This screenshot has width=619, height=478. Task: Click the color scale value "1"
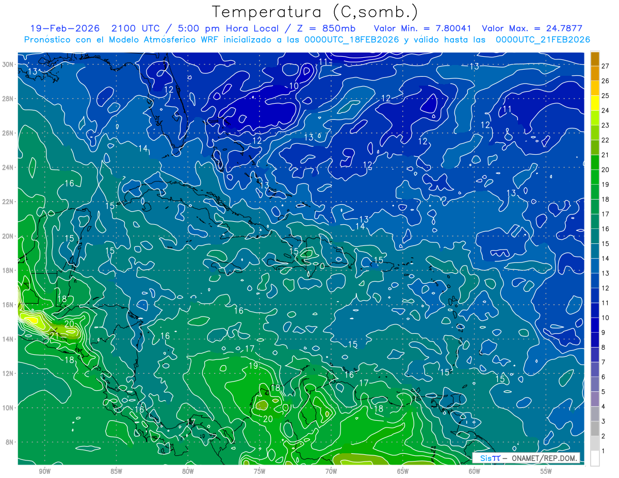tap(604, 452)
